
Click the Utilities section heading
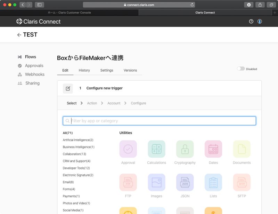[x=126, y=133]
